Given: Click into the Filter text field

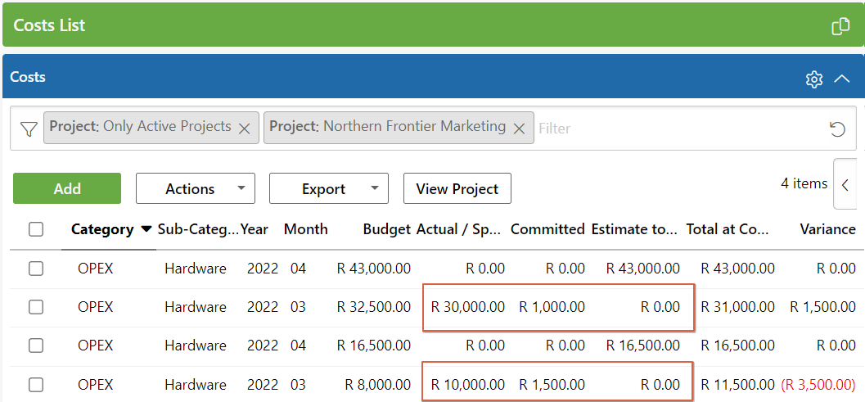Looking at the screenshot, I should tap(671, 129).
